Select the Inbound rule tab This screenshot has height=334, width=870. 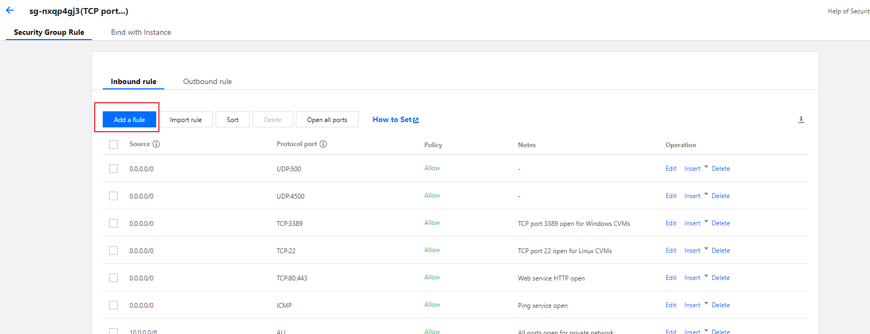134,81
